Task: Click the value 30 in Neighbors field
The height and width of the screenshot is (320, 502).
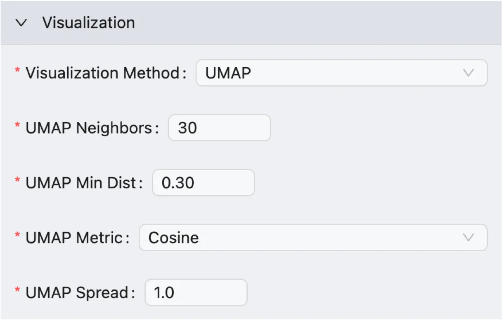Action: pyautogui.click(x=189, y=128)
